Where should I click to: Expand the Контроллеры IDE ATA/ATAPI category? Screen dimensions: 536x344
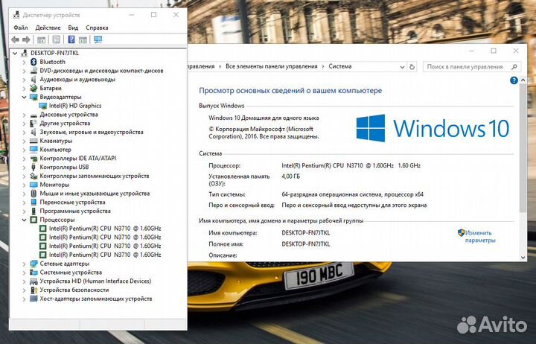point(24,159)
